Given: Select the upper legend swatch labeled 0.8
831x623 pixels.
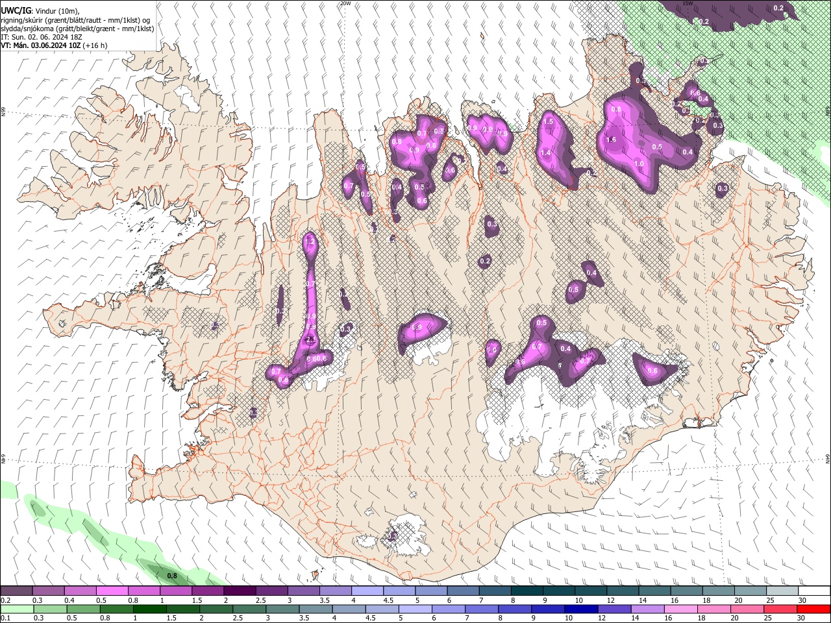Looking at the screenshot, I should 144,591.
